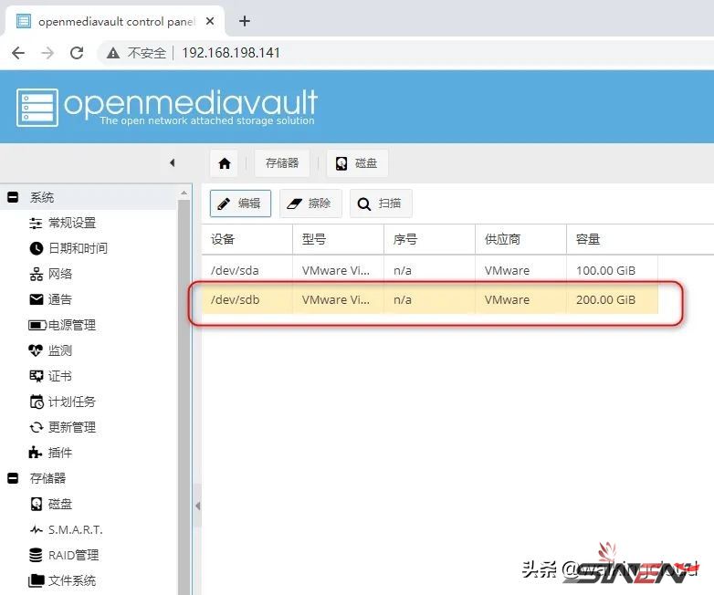Sort by 容量 column header
714x595 pixels.
pyautogui.click(x=612, y=239)
